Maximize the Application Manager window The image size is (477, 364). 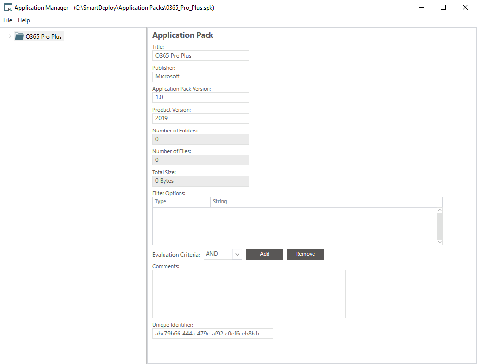[443, 8]
